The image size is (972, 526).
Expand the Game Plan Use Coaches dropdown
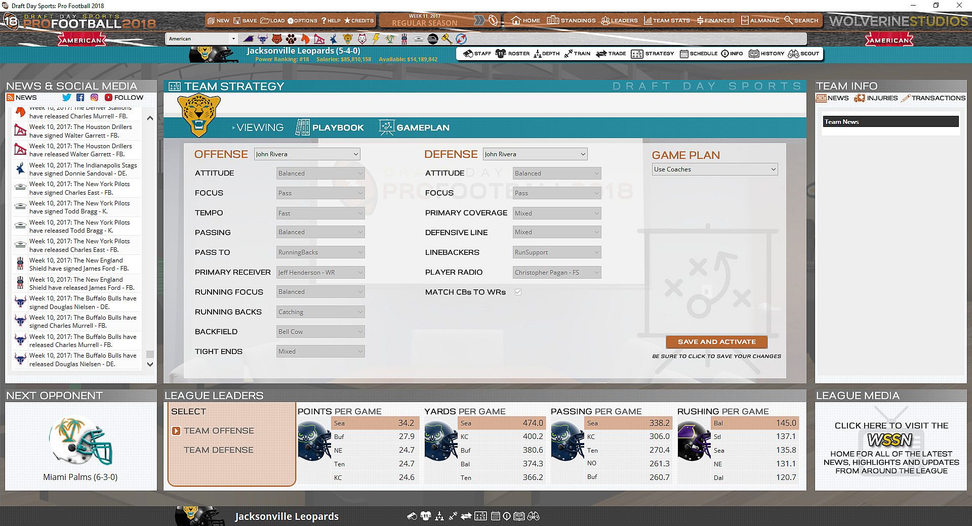[x=715, y=169]
